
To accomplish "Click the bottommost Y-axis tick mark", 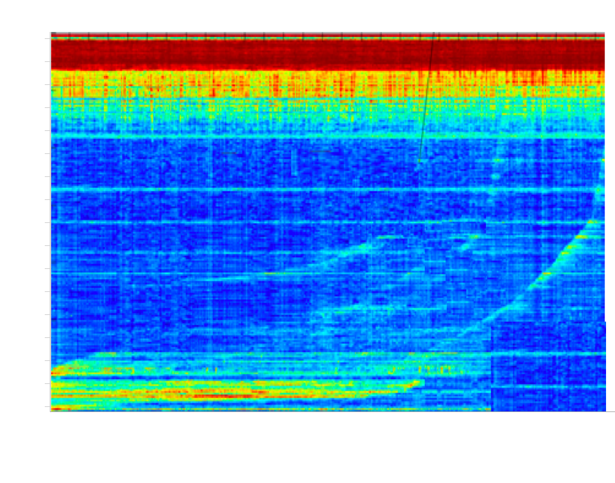I will [x=47, y=406].
